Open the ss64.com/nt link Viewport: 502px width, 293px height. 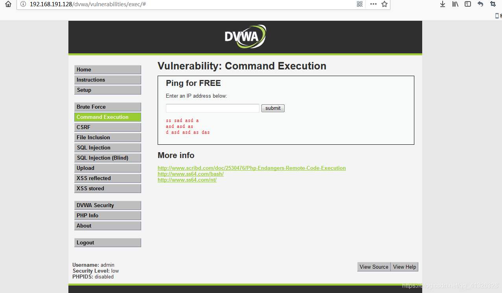(187, 180)
